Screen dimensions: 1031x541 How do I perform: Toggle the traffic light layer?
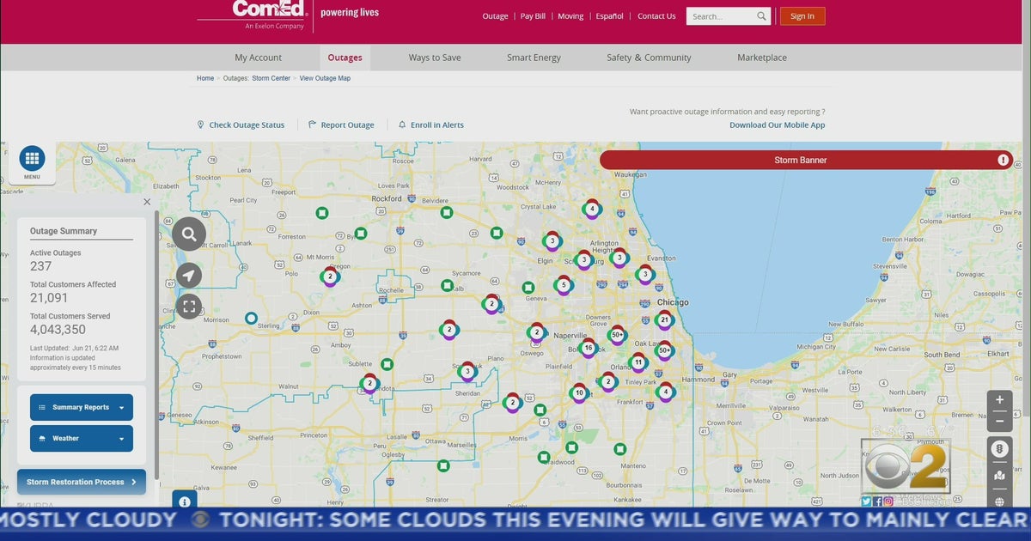[999, 449]
